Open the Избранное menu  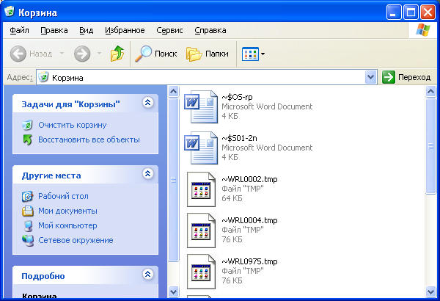125,30
